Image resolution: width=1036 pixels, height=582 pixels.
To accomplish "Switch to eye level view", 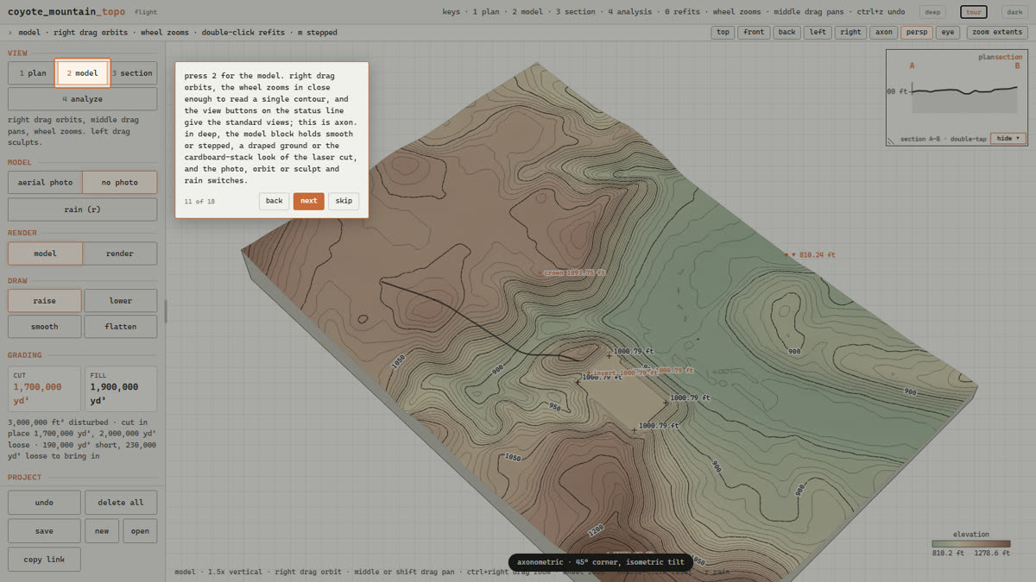I will [948, 33].
